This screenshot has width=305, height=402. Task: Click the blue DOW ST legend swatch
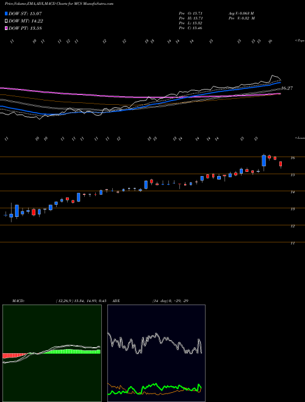6,13
